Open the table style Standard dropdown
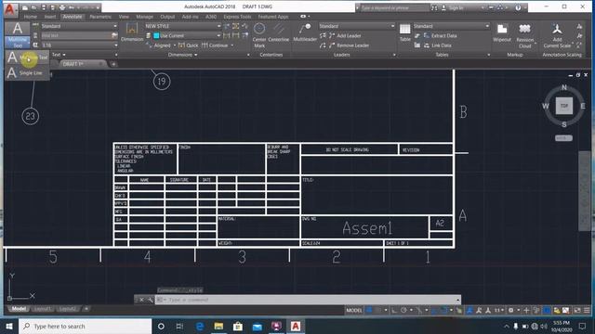Screen dimensions: 595x334 tap(451, 26)
